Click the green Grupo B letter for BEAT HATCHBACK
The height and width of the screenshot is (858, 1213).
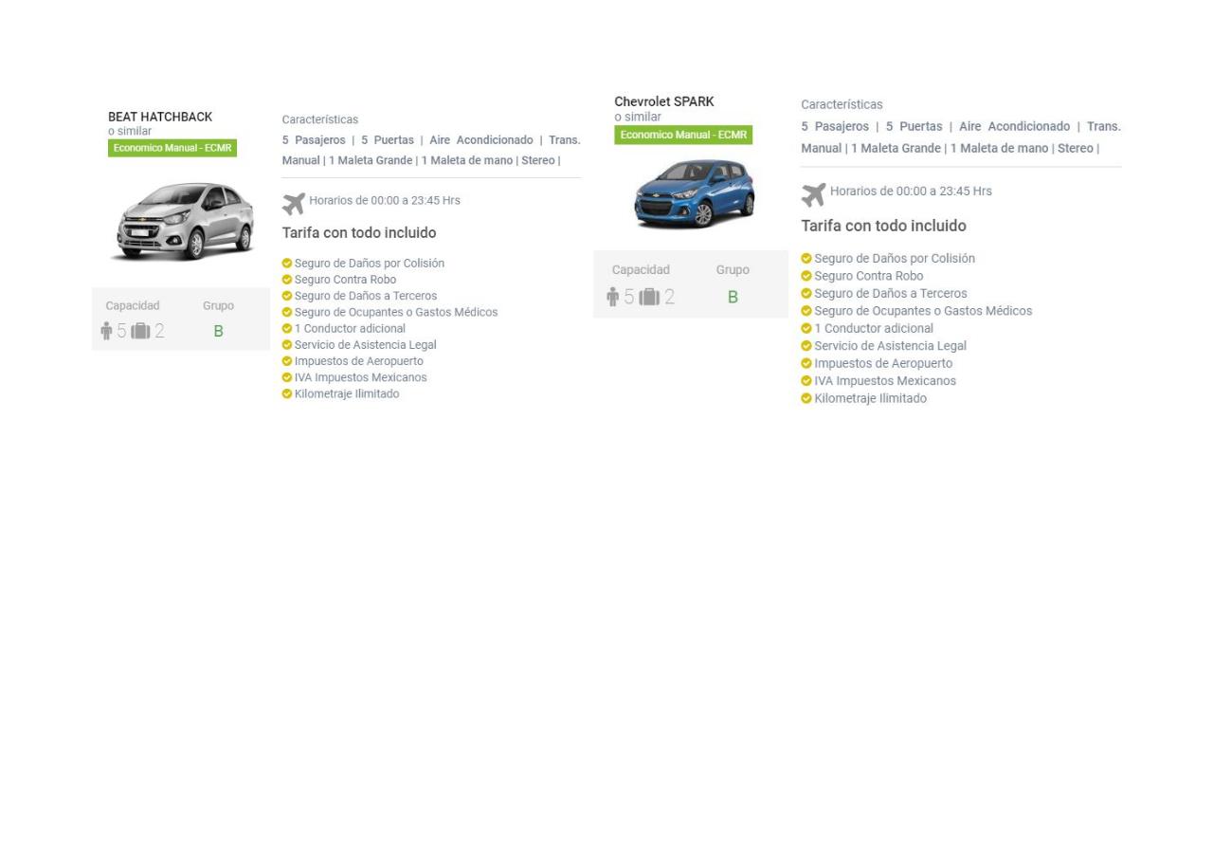click(x=218, y=331)
